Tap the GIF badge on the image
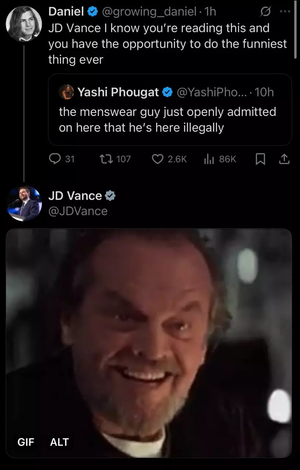Viewport: 300px width, 470px height. [x=26, y=442]
